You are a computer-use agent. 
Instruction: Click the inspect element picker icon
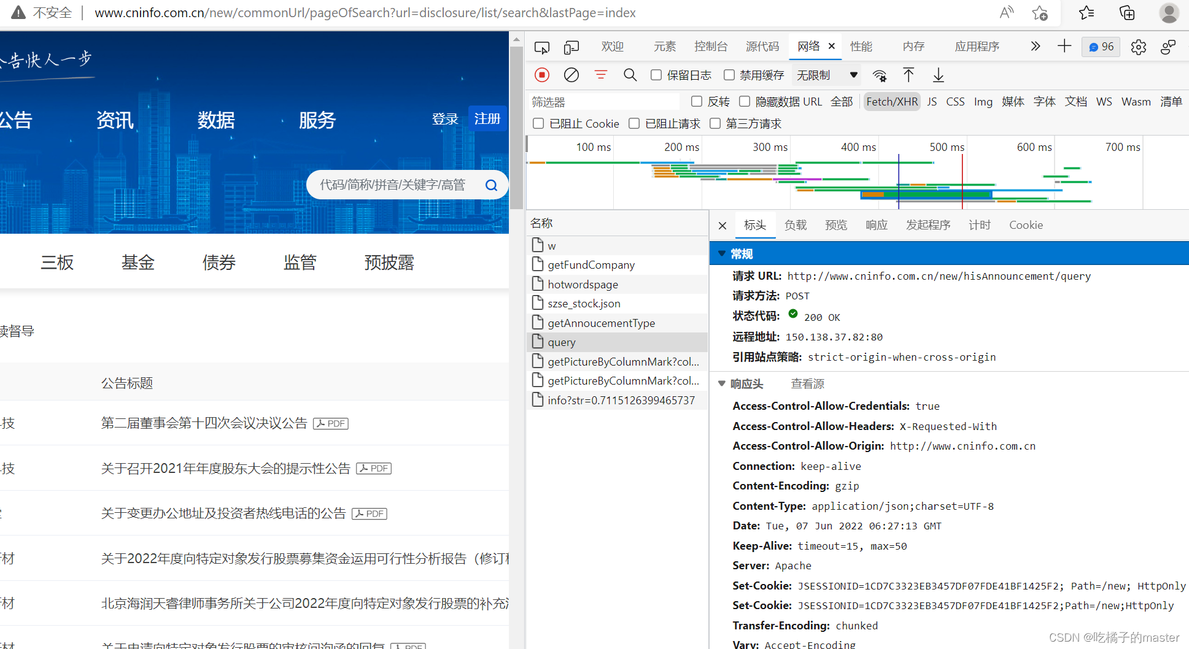point(541,47)
